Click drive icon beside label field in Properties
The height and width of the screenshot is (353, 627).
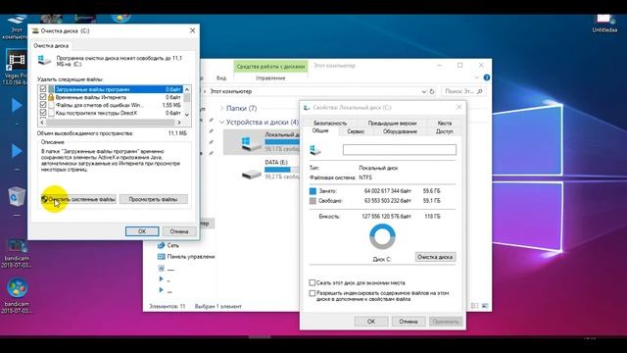pyautogui.click(x=315, y=150)
